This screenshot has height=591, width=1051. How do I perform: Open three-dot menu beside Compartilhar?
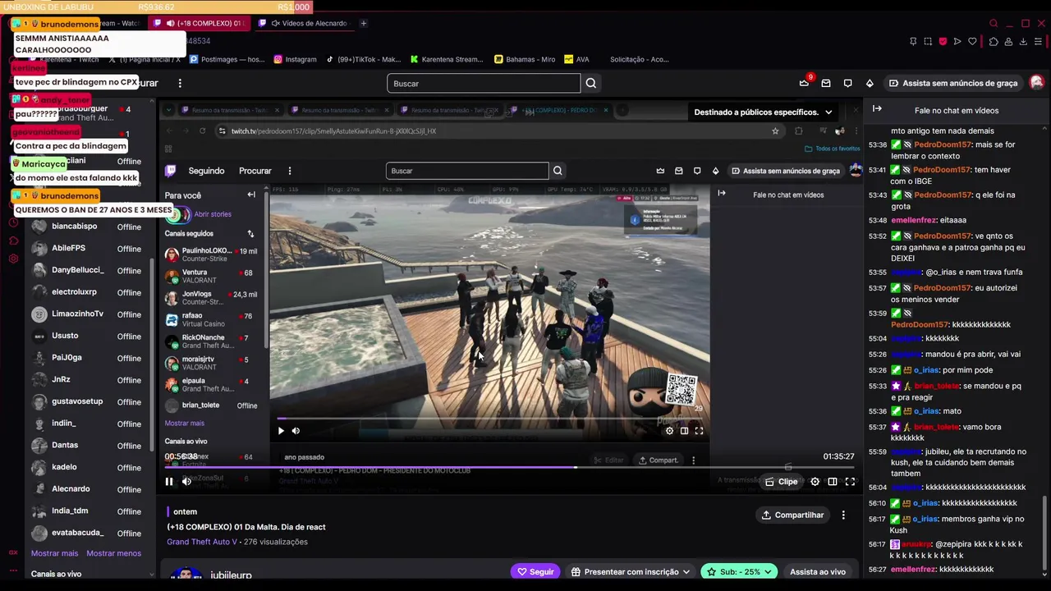click(x=843, y=515)
